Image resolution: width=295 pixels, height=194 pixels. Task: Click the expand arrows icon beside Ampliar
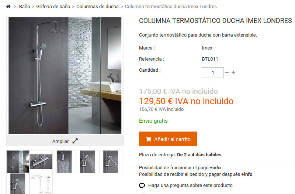tap(75, 141)
